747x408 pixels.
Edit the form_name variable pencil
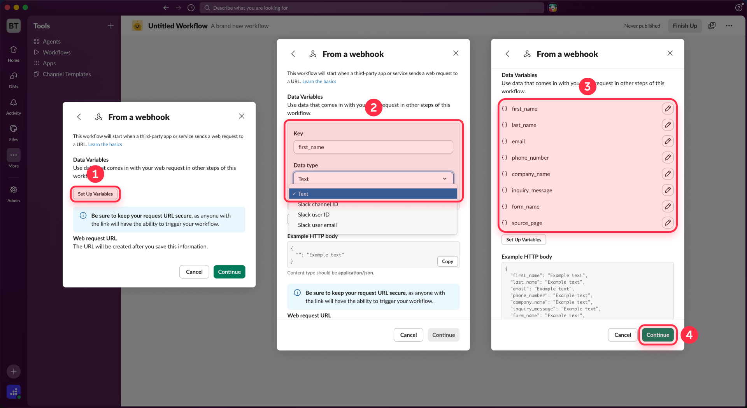(668, 206)
